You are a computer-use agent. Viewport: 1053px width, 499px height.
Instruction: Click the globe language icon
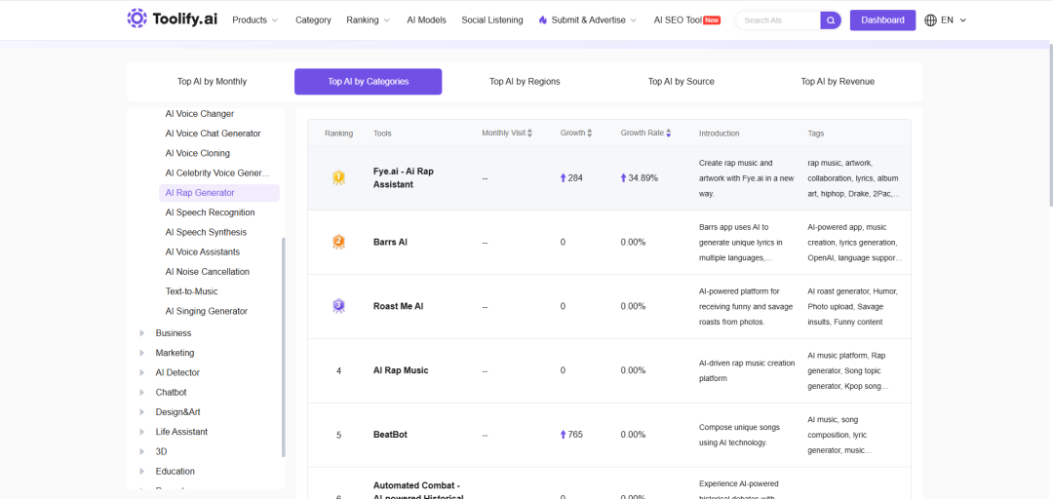pyautogui.click(x=931, y=20)
